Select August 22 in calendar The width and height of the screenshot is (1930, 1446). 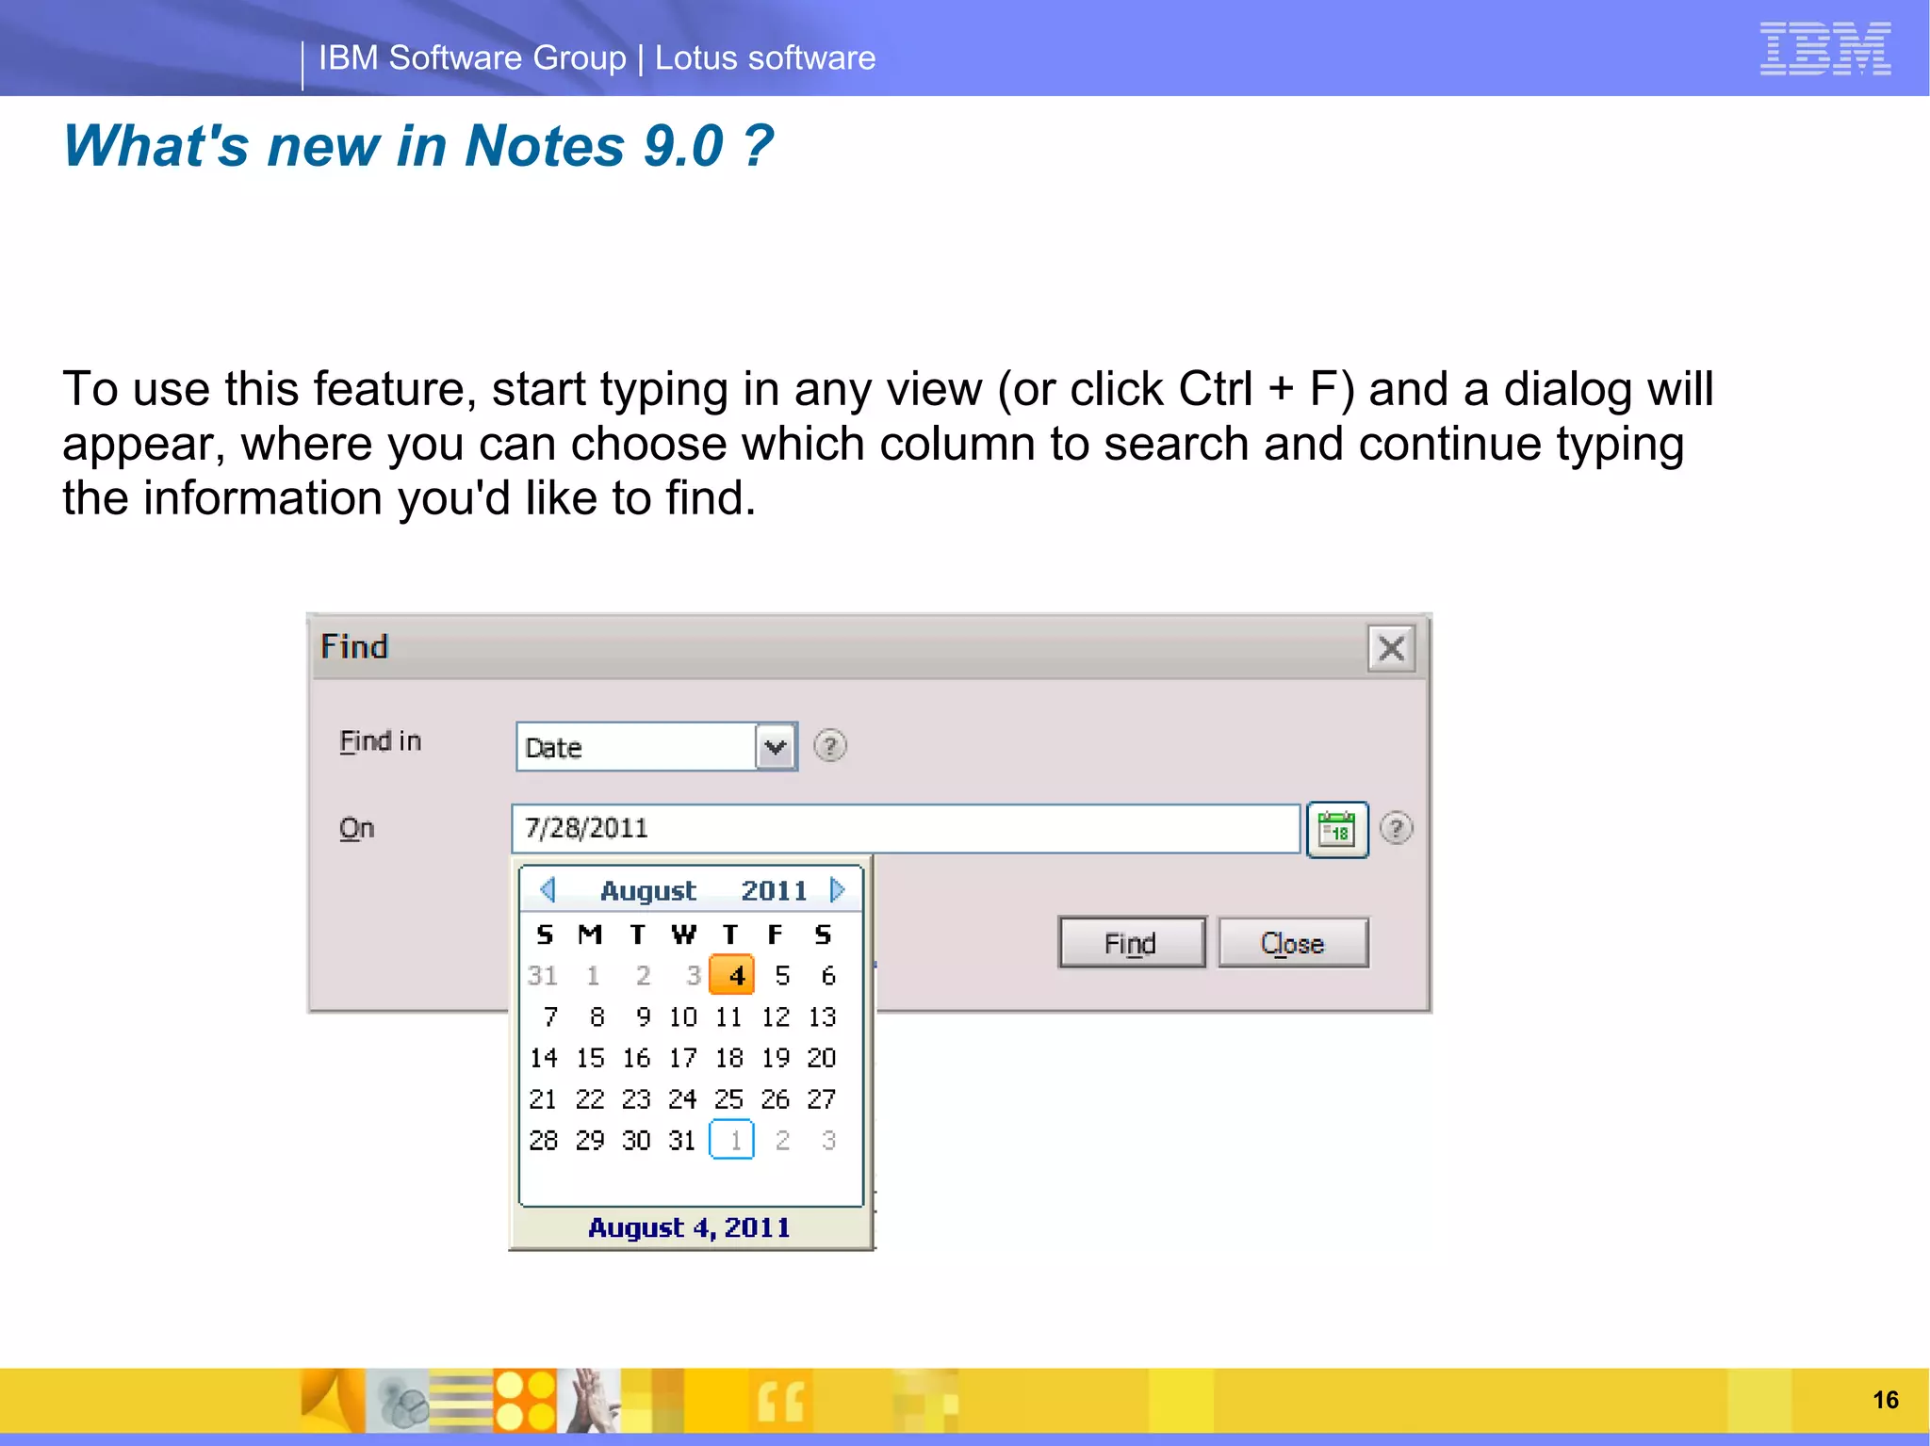(x=590, y=1099)
